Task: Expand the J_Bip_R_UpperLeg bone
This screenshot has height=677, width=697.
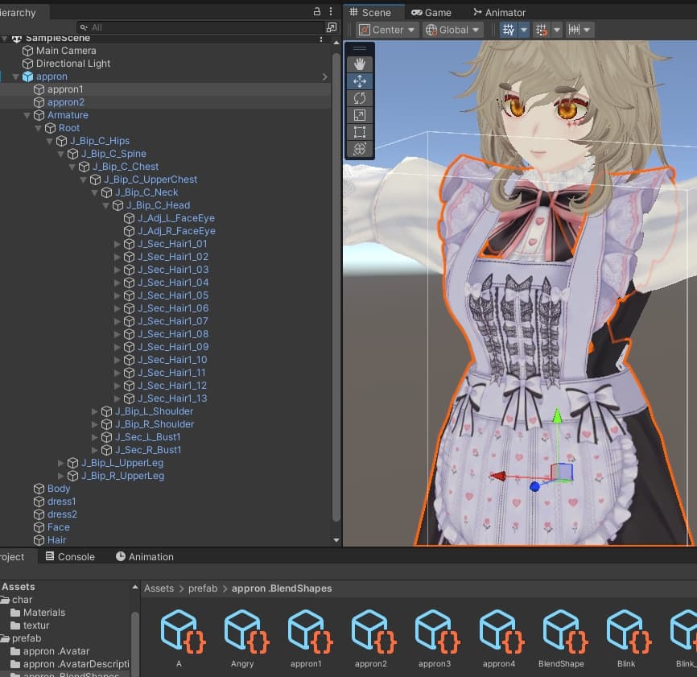Action: pyautogui.click(x=61, y=476)
